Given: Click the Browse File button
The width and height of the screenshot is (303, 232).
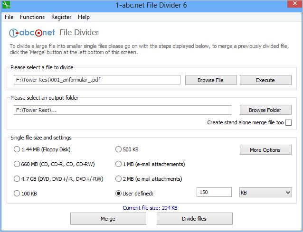Looking at the screenshot, I should pyautogui.click(x=210, y=80).
